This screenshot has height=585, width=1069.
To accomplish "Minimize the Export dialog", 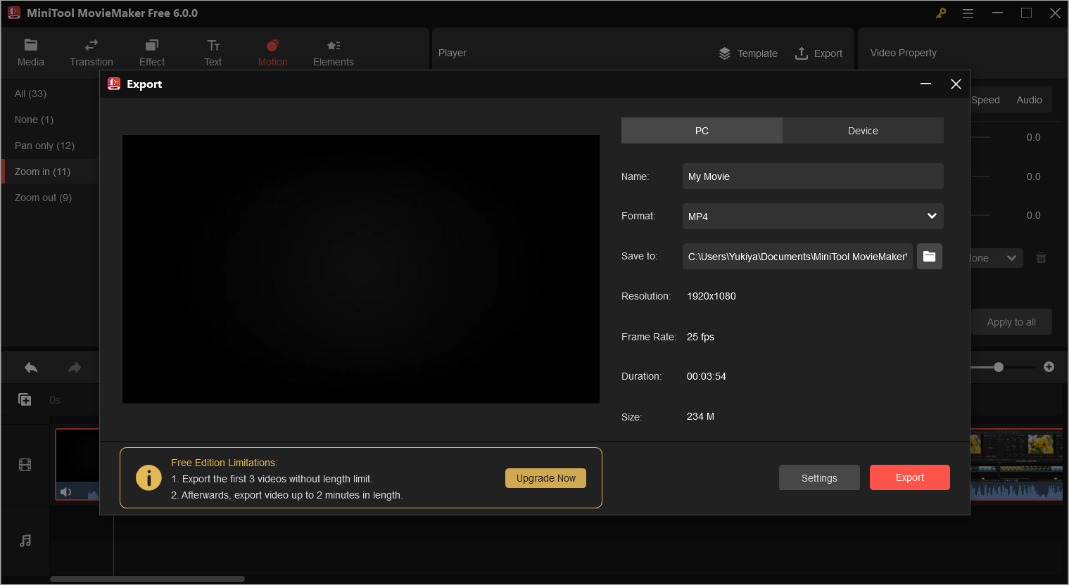I will [x=926, y=84].
